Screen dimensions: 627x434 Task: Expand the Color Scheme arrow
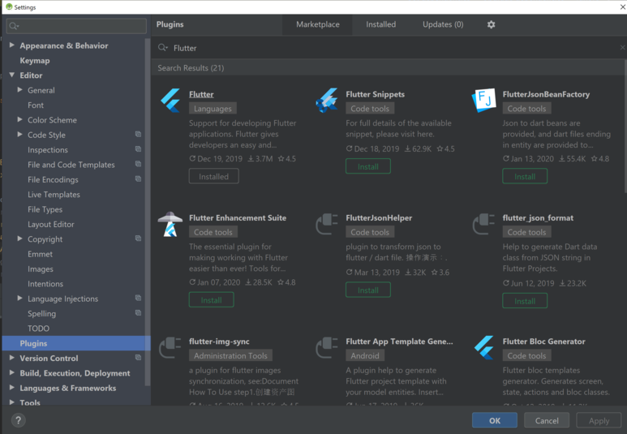click(x=20, y=119)
